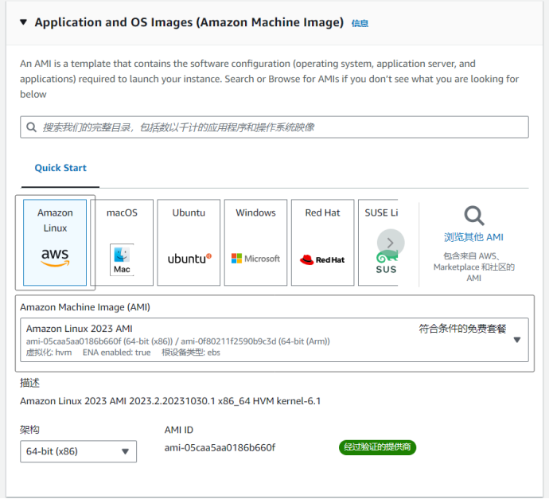
Task: Click the Red Hat logo
Action: 322,259
